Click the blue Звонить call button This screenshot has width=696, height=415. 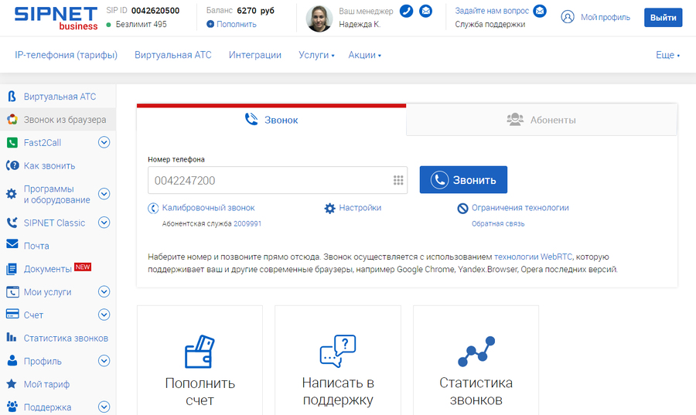pos(463,179)
